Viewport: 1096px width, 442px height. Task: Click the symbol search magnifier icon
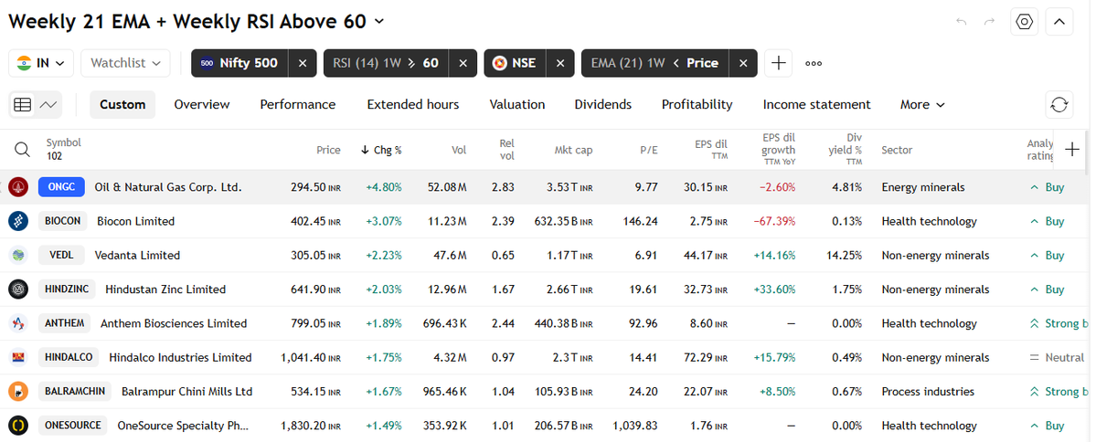click(22, 150)
